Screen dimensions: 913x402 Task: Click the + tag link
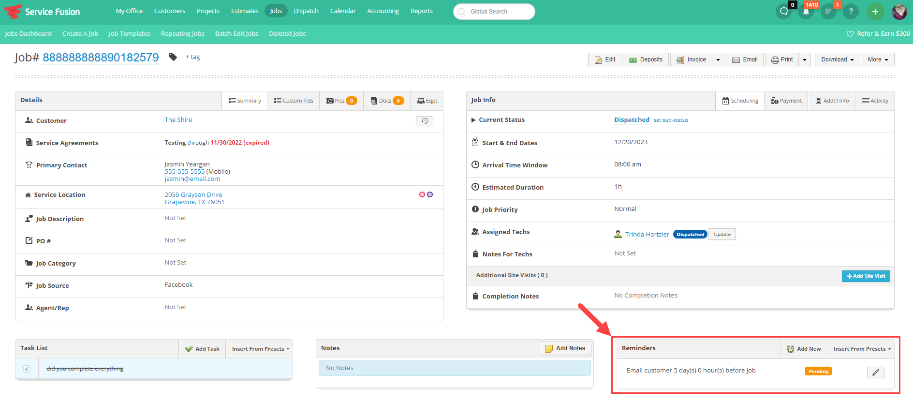click(x=192, y=57)
